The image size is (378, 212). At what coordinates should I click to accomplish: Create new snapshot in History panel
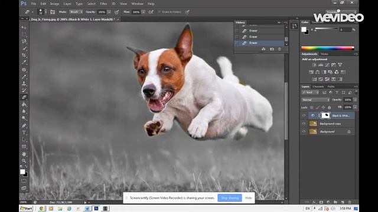coord(272,49)
